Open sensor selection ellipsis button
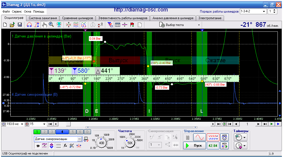Viewport: 283px width, 157px height. tap(80, 139)
